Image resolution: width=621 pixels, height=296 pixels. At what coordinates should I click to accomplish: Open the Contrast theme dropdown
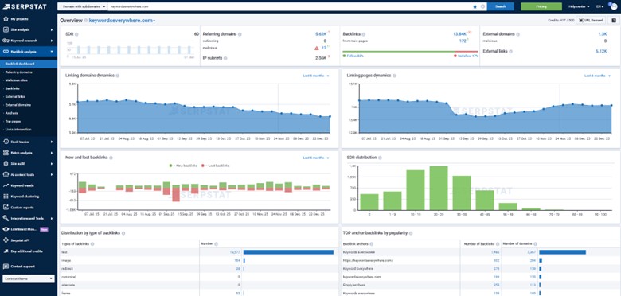tap(28, 278)
